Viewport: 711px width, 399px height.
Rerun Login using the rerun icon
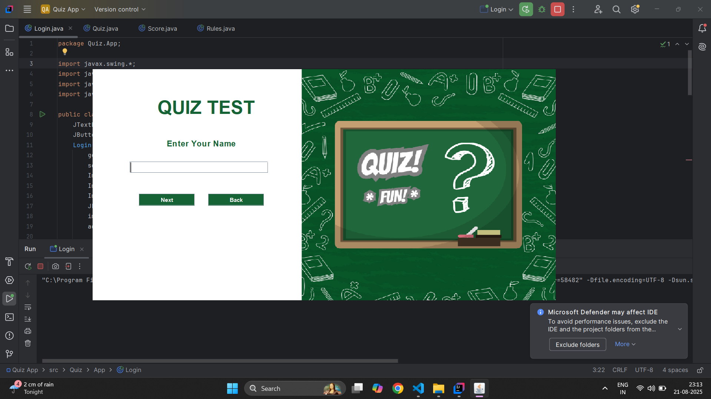tap(28, 266)
